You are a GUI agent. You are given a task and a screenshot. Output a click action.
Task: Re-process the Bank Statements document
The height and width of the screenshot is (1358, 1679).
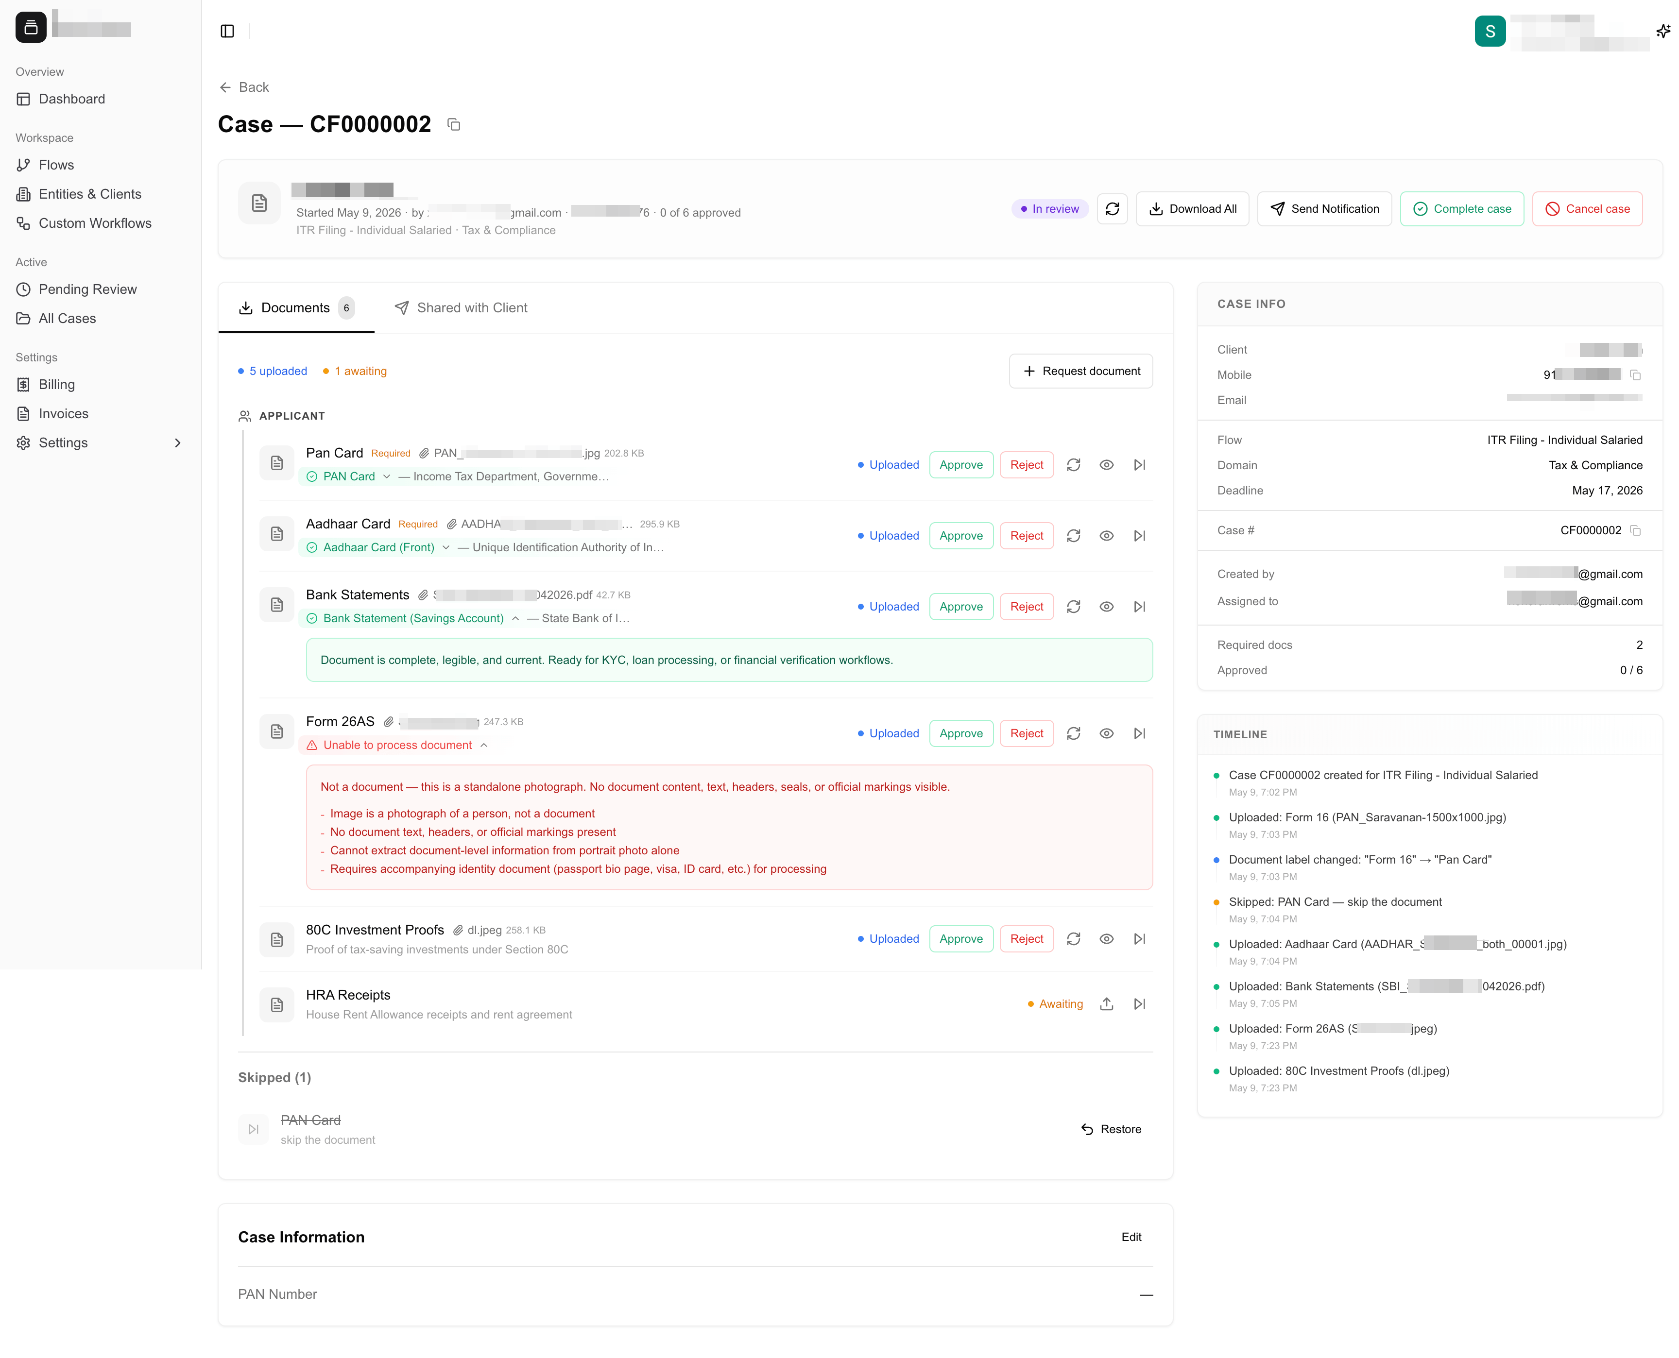click(1074, 606)
